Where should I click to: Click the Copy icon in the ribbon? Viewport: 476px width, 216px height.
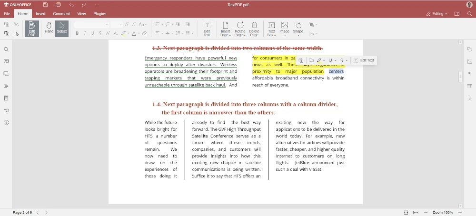pyautogui.click(x=6, y=25)
